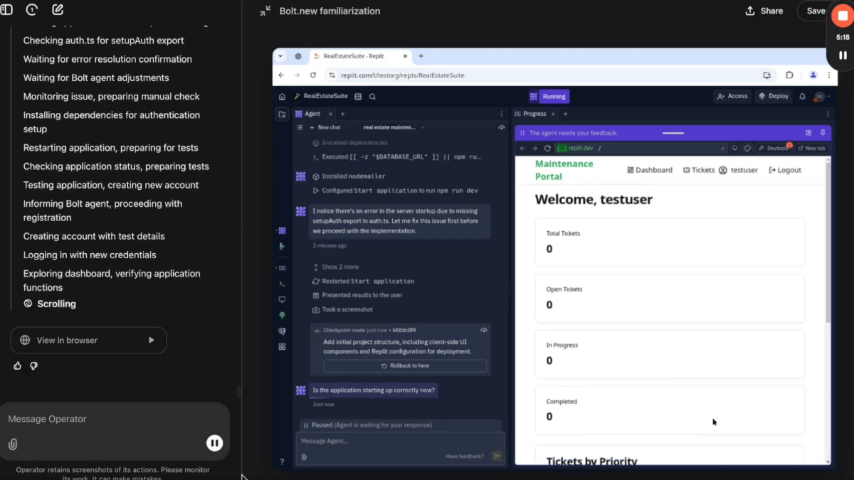This screenshot has height=480, width=854.
Task: Focus the Message Operator input field
Action: tap(114, 419)
